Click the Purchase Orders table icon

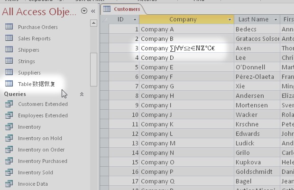[9, 27]
